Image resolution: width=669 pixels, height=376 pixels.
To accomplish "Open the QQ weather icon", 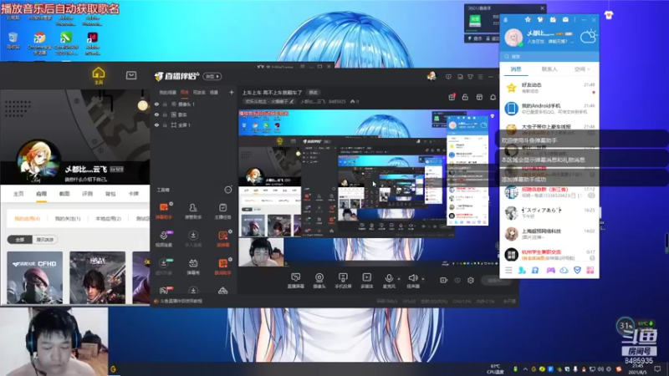I will 589,37.
